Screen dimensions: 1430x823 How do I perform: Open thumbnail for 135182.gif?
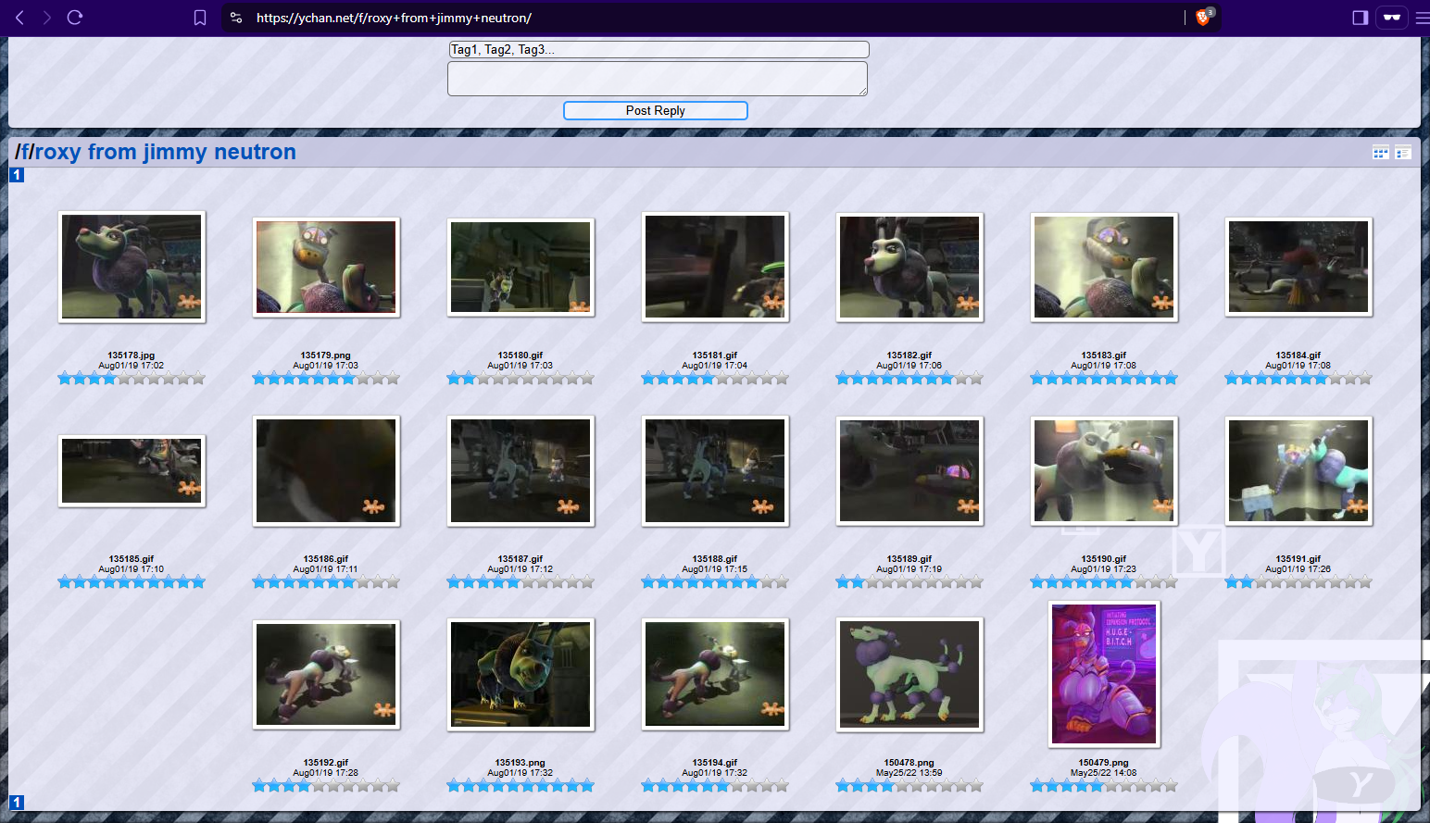click(909, 268)
